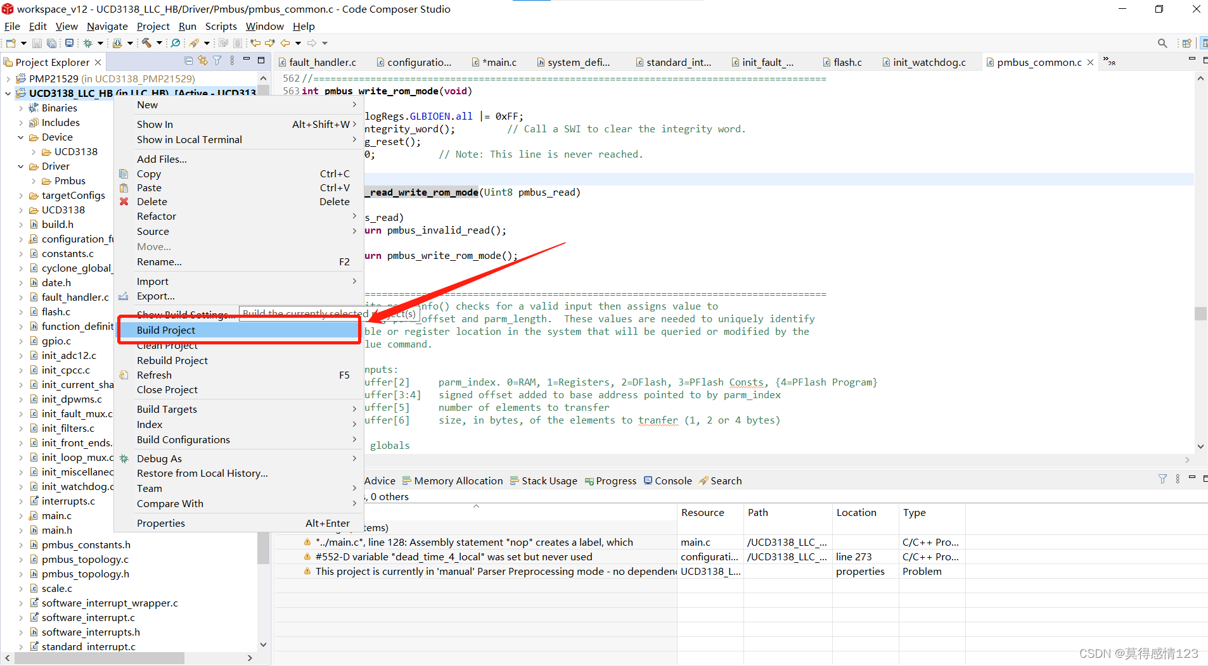
Task: Click the Back navigation arrow in toolbar
Action: click(x=285, y=43)
